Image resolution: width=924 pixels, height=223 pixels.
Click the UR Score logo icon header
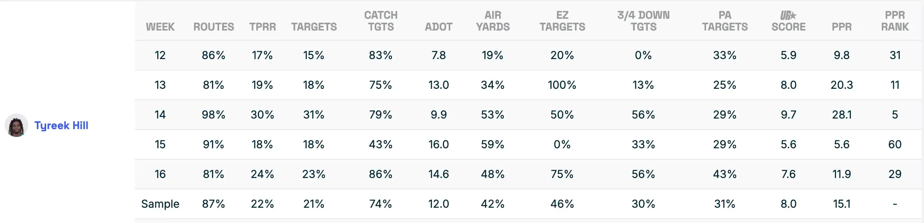788,16
